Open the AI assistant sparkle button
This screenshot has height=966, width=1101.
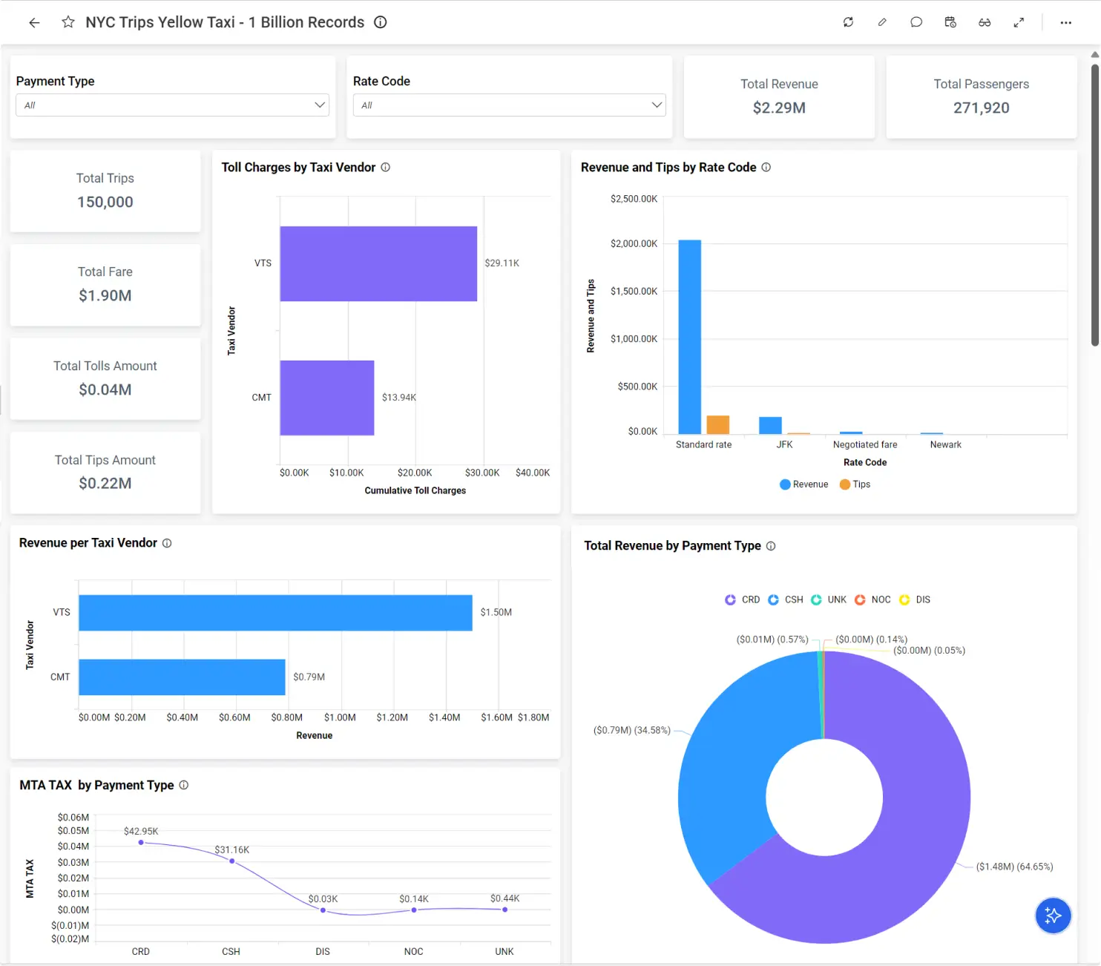[1053, 916]
